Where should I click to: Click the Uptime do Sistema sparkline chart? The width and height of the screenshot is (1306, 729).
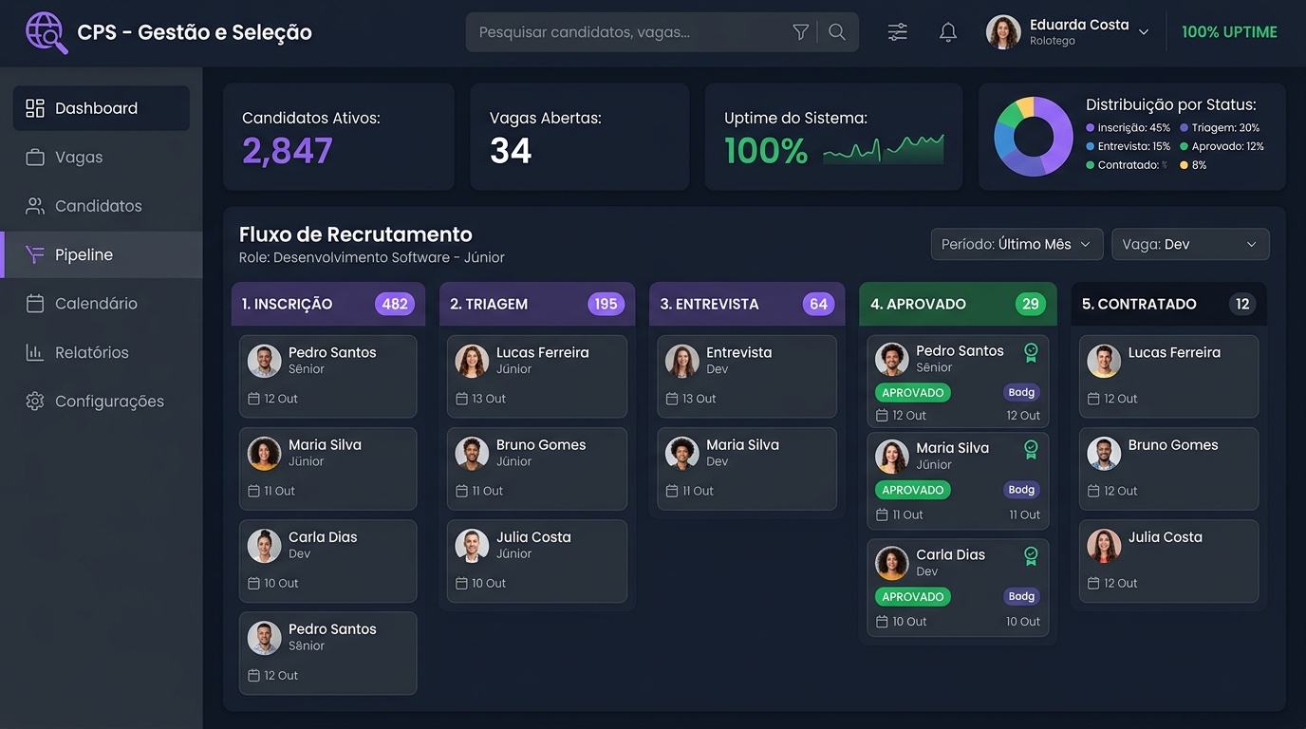884,149
